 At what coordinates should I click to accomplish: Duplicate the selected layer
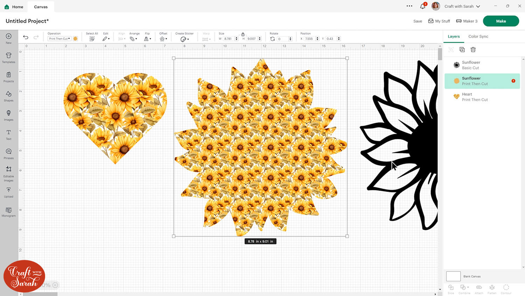(462, 50)
